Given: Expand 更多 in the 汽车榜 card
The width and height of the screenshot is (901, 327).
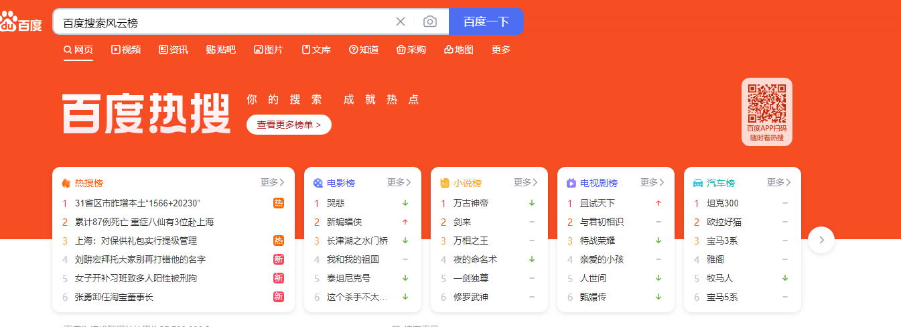Looking at the screenshot, I should tap(779, 182).
